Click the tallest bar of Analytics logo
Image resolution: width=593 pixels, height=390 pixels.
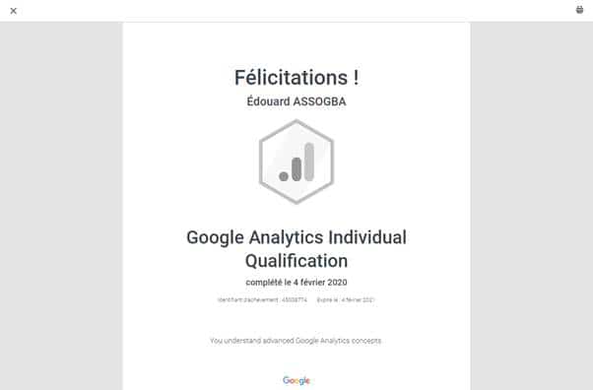click(309, 162)
